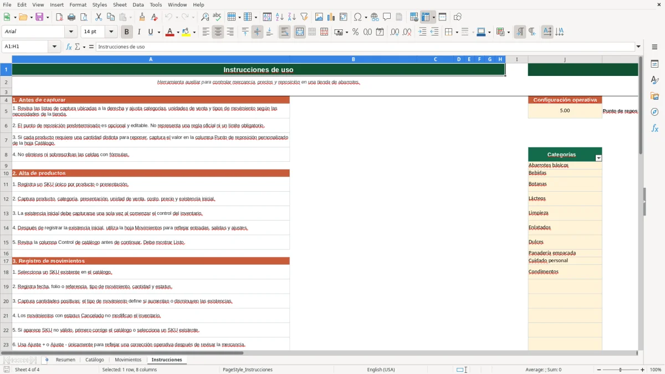Click column header J

(x=565, y=59)
